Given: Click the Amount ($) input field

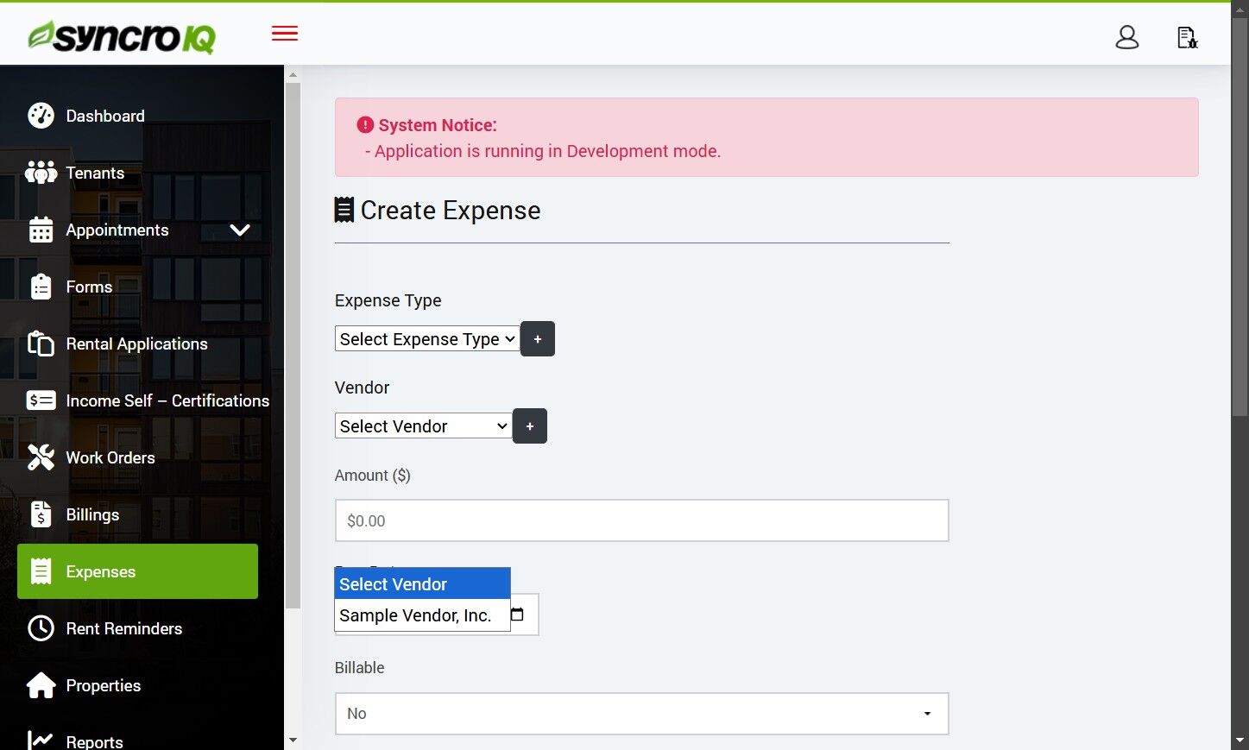Looking at the screenshot, I should (x=641, y=520).
